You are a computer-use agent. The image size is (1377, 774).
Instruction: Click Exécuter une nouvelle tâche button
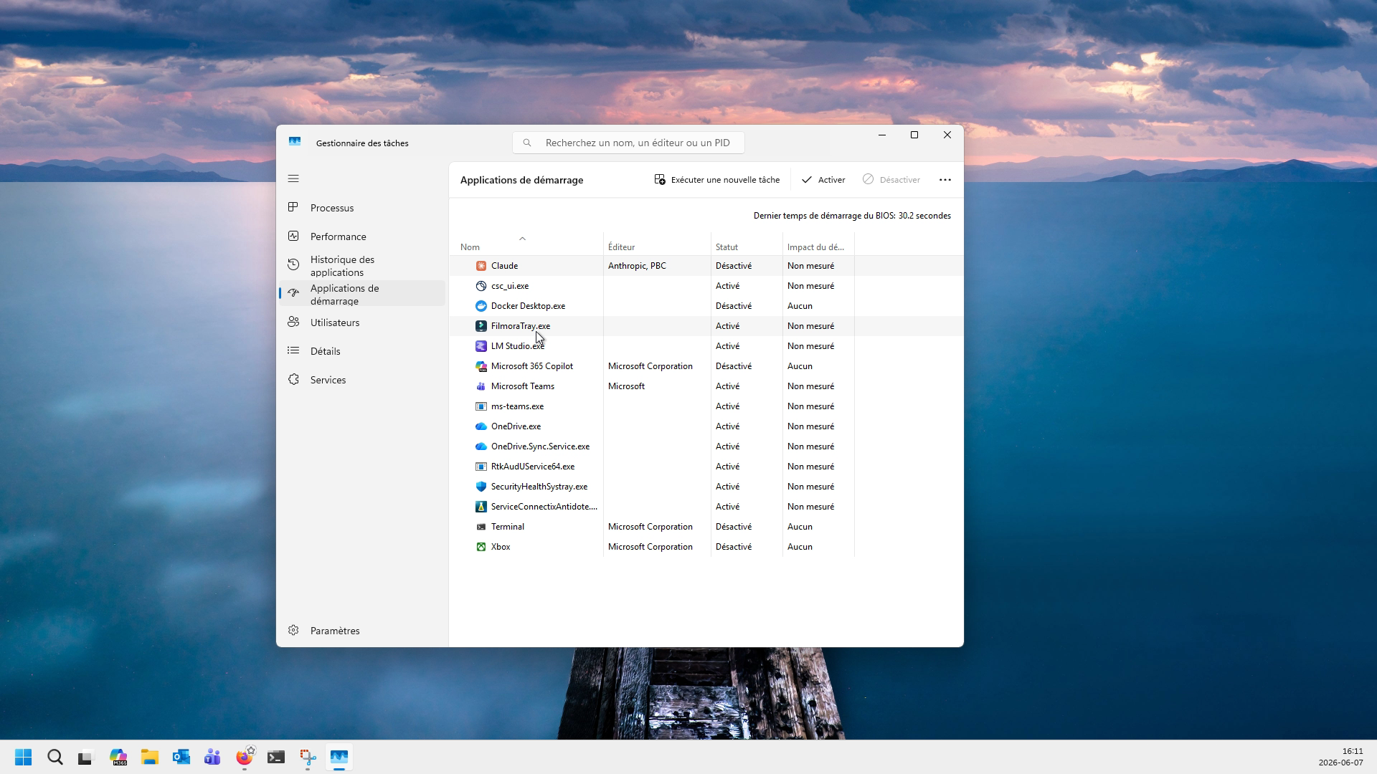pos(717,180)
